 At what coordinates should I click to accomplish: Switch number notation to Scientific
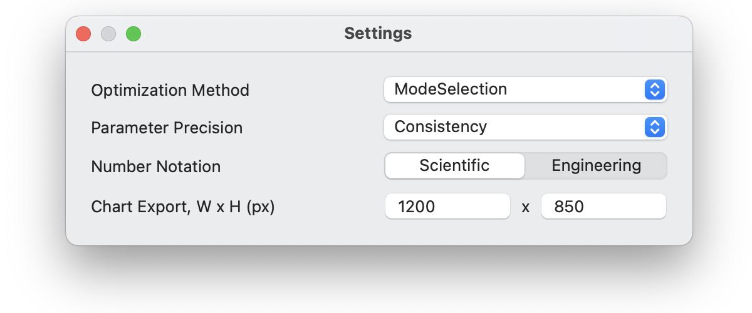(x=454, y=166)
